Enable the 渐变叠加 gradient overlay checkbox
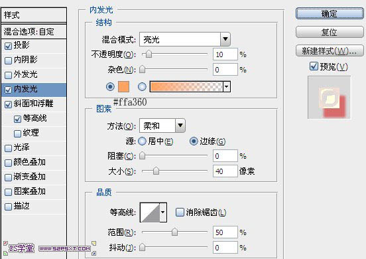The image size is (366, 259). click(8, 177)
